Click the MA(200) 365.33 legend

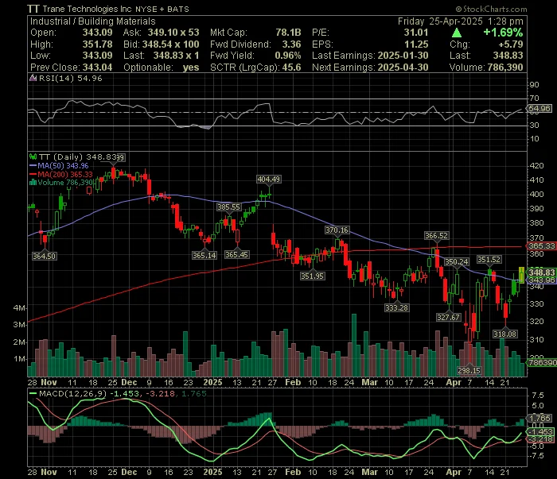coord(65,174)
